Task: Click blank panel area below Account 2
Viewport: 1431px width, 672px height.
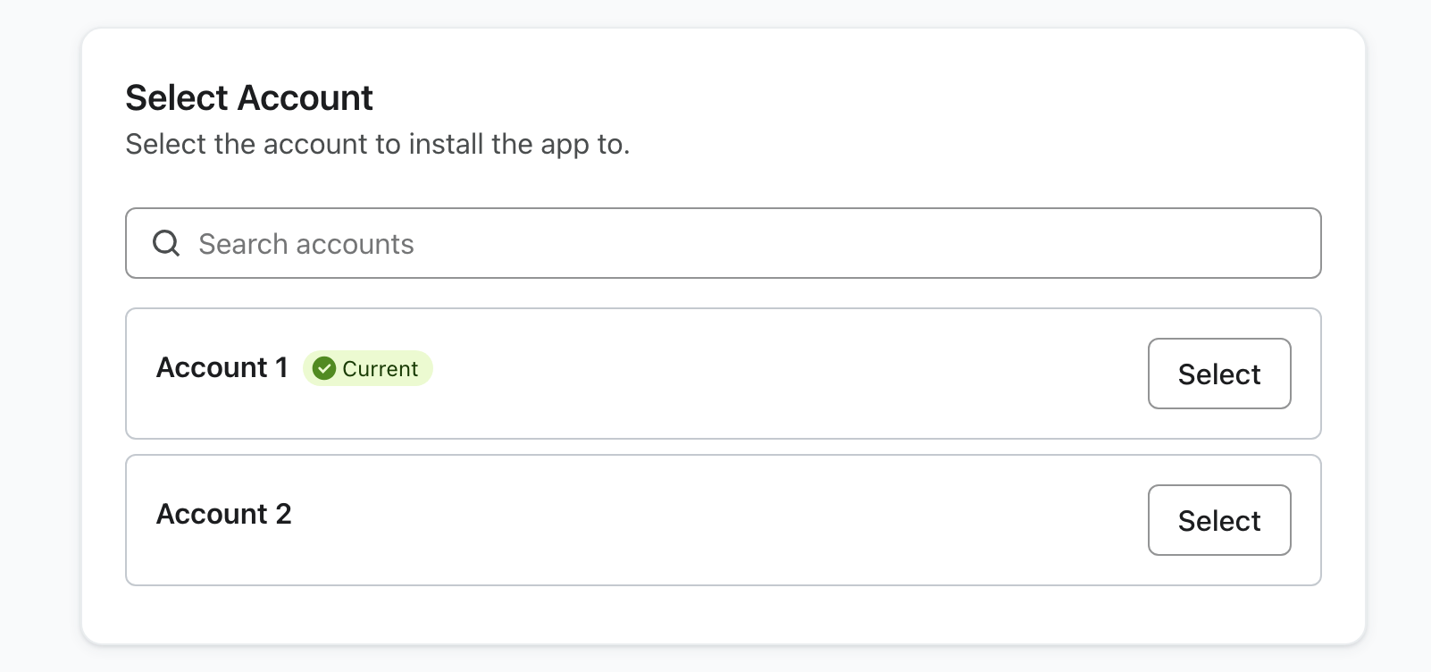Action: pos(715,615)
